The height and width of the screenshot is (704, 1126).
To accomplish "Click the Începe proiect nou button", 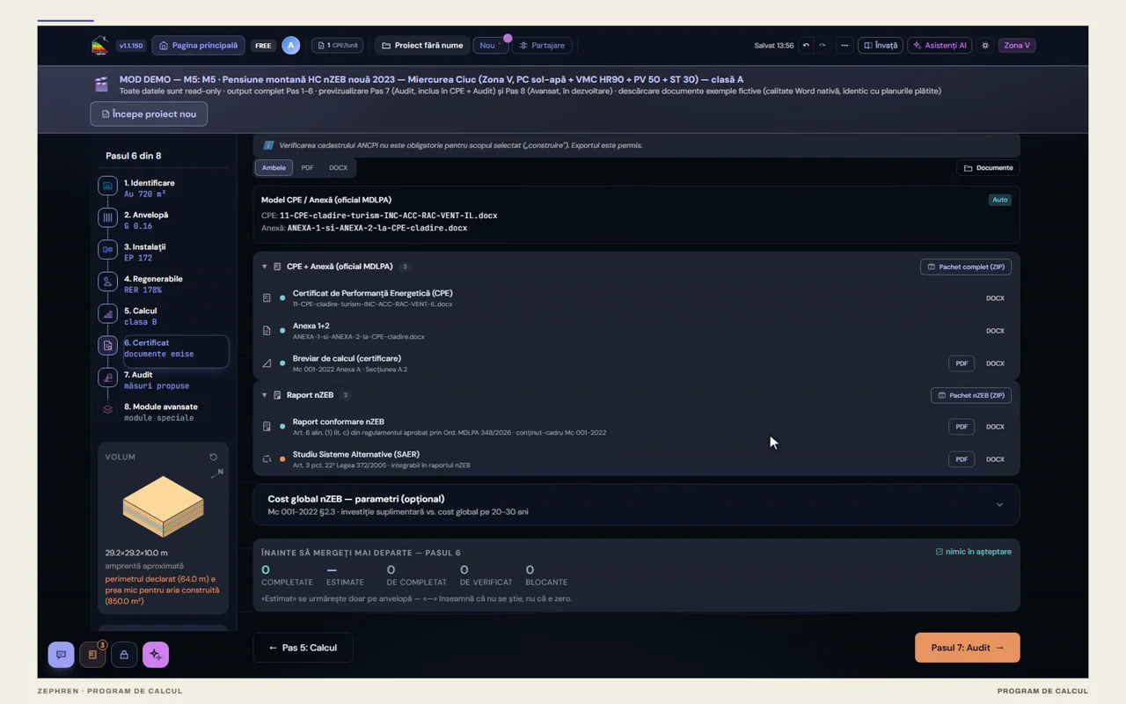I will click(x=149, y=114).
